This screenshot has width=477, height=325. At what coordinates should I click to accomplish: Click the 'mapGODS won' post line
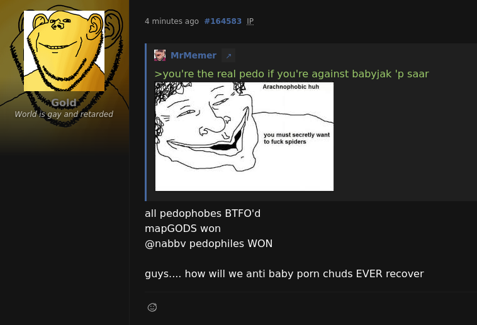182,228
